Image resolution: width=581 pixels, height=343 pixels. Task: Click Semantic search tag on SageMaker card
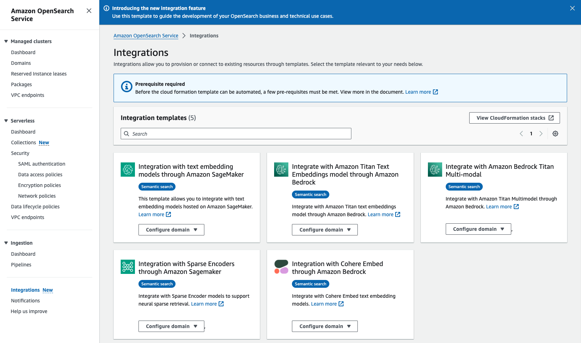[x=157, y=187]
